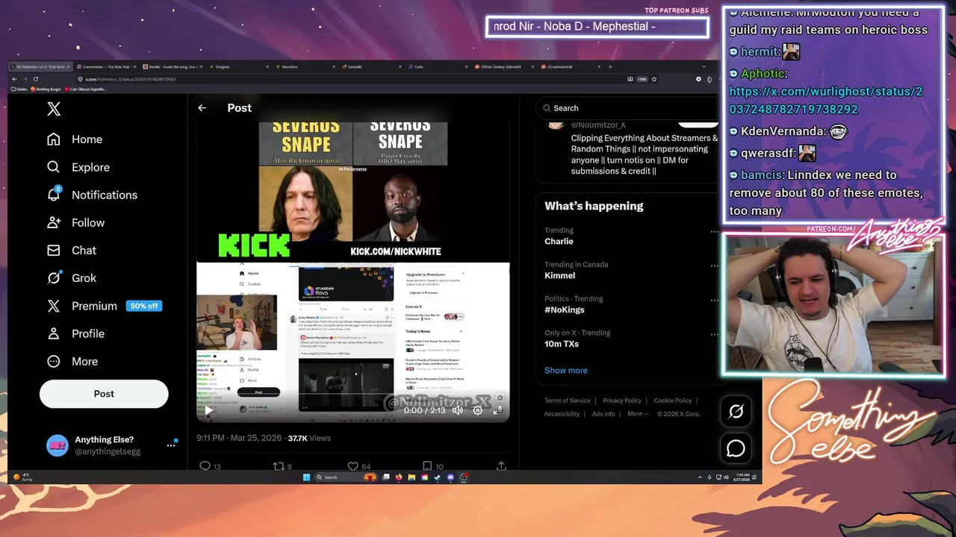Click the browser new tab plus
This screenshot has width=956, height=537.
click(x=610, y=66)
